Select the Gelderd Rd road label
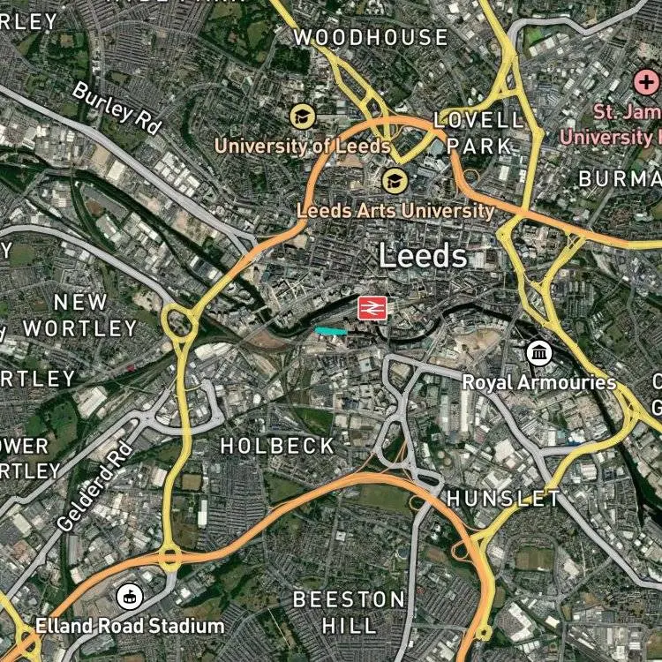The width and height of the screenshot is (662, 662). 95,486
